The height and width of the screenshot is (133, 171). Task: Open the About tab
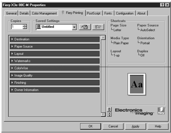141,13
